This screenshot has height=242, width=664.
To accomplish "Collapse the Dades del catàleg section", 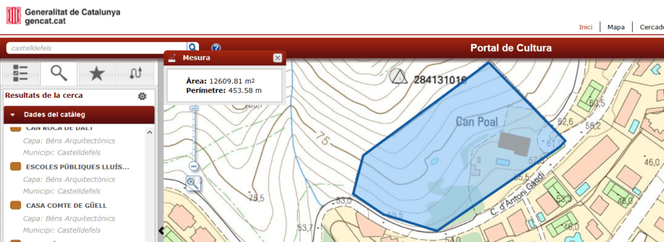I will [79, 115].
